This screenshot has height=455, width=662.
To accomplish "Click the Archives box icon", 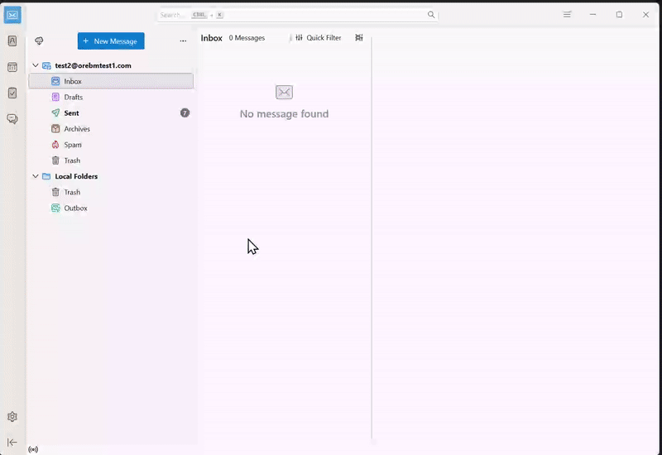I will 55,129.
